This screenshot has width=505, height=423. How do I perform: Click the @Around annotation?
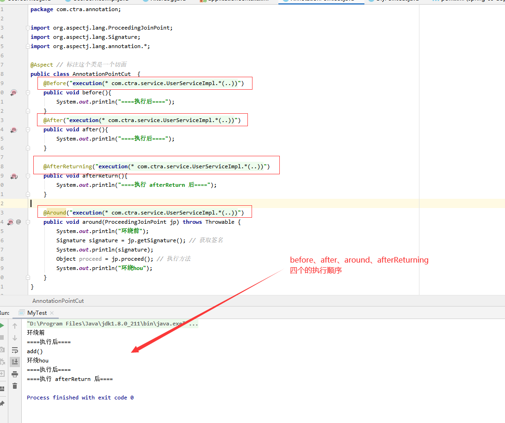[55, 213]
